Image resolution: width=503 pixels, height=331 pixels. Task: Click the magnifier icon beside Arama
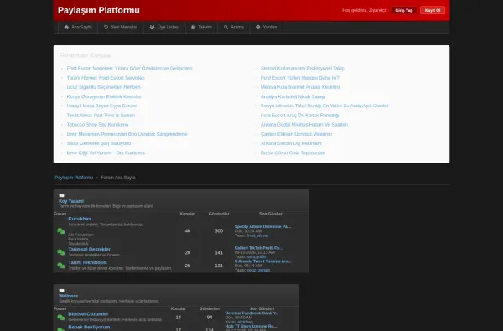pyautogui.click(x=226, y=28)
